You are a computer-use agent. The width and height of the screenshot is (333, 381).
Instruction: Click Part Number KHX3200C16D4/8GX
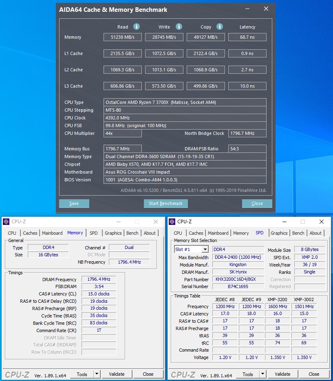point(238,279)
